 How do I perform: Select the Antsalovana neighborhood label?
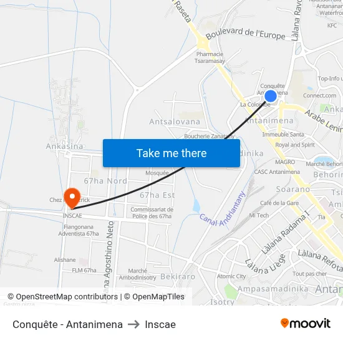[175, 122]
